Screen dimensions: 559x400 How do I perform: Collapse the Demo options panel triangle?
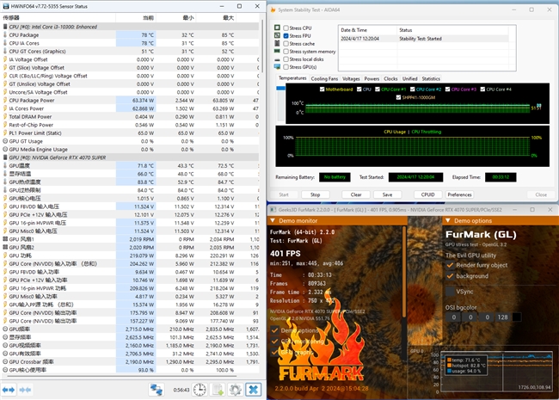[448, 221]
